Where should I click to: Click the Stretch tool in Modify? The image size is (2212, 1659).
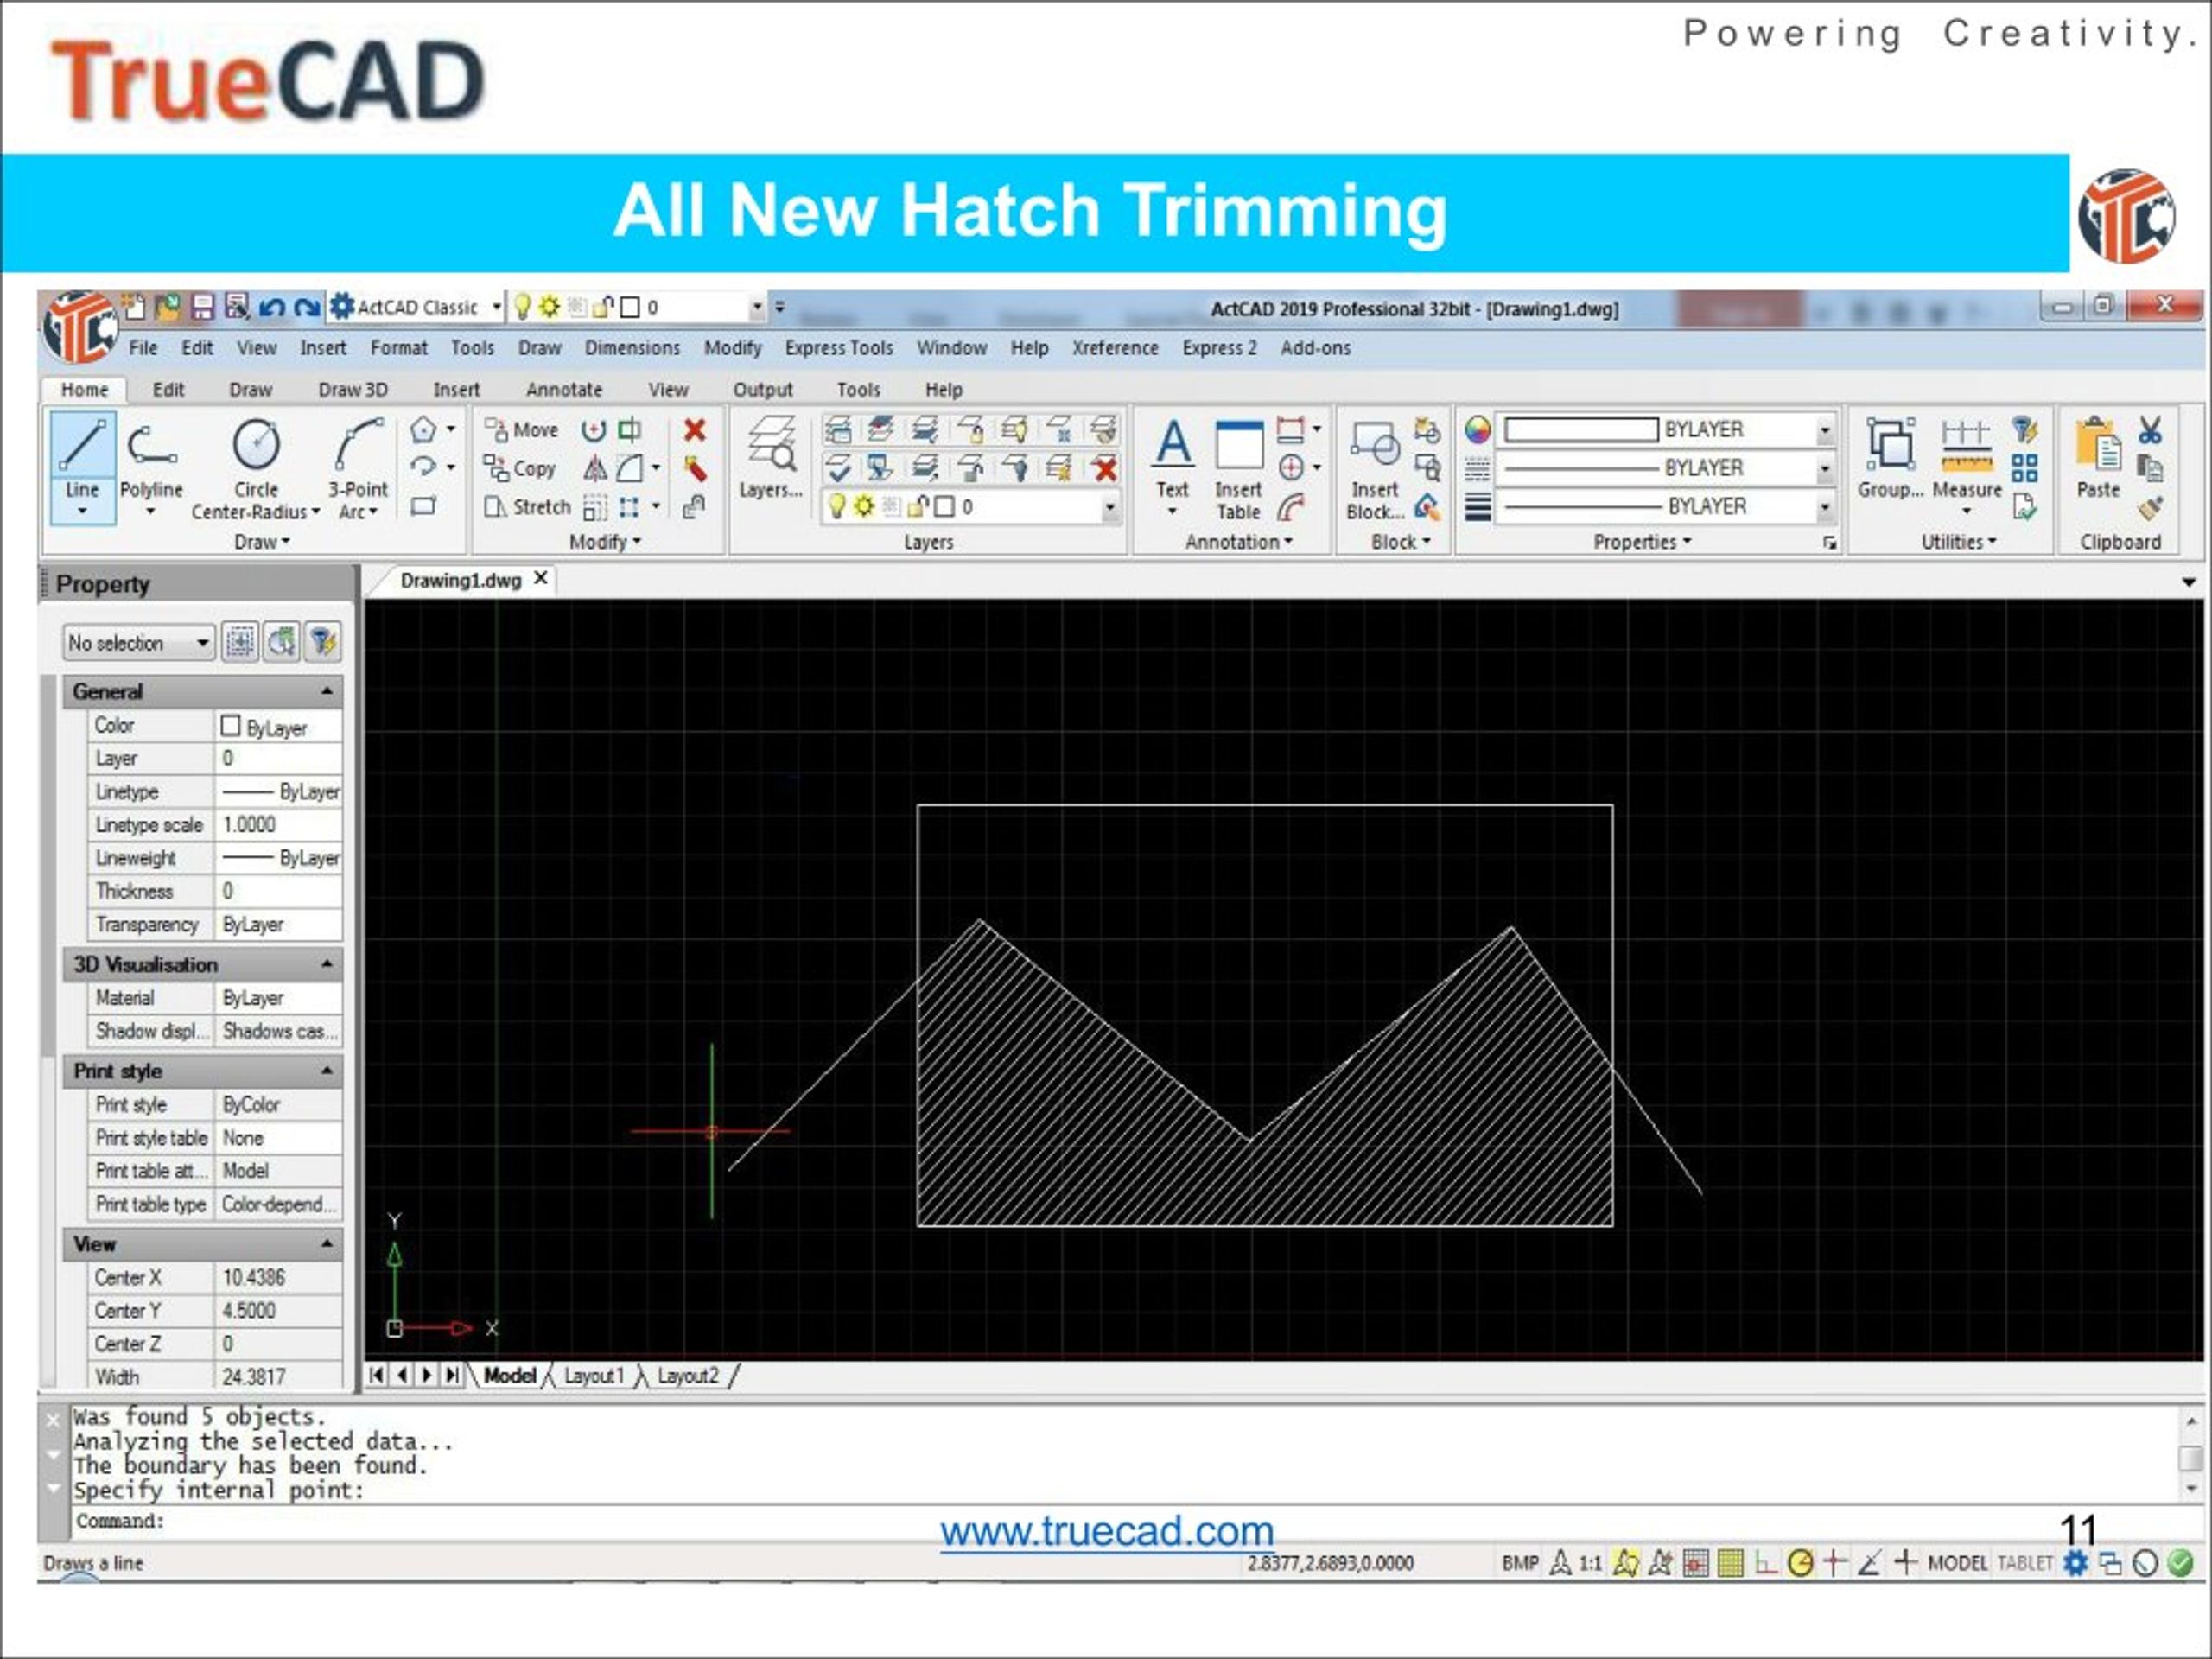click(527, 507)
